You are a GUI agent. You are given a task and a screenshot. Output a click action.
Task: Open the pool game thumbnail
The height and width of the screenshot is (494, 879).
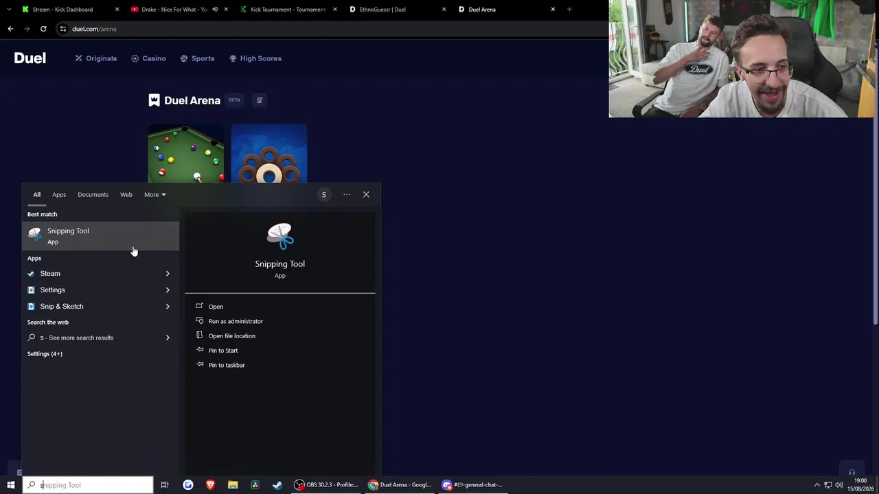186,154
